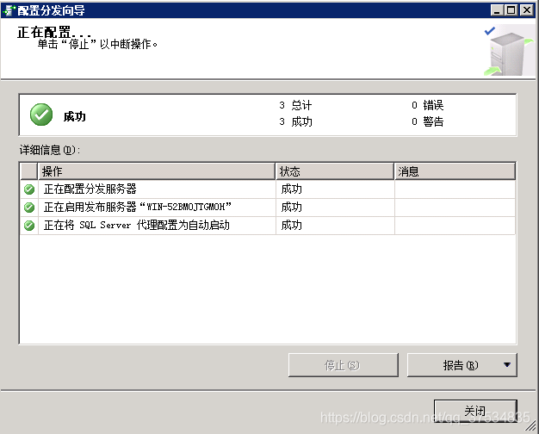Click 成功 status of 正在配置分发服务器 row

[292, 189]
